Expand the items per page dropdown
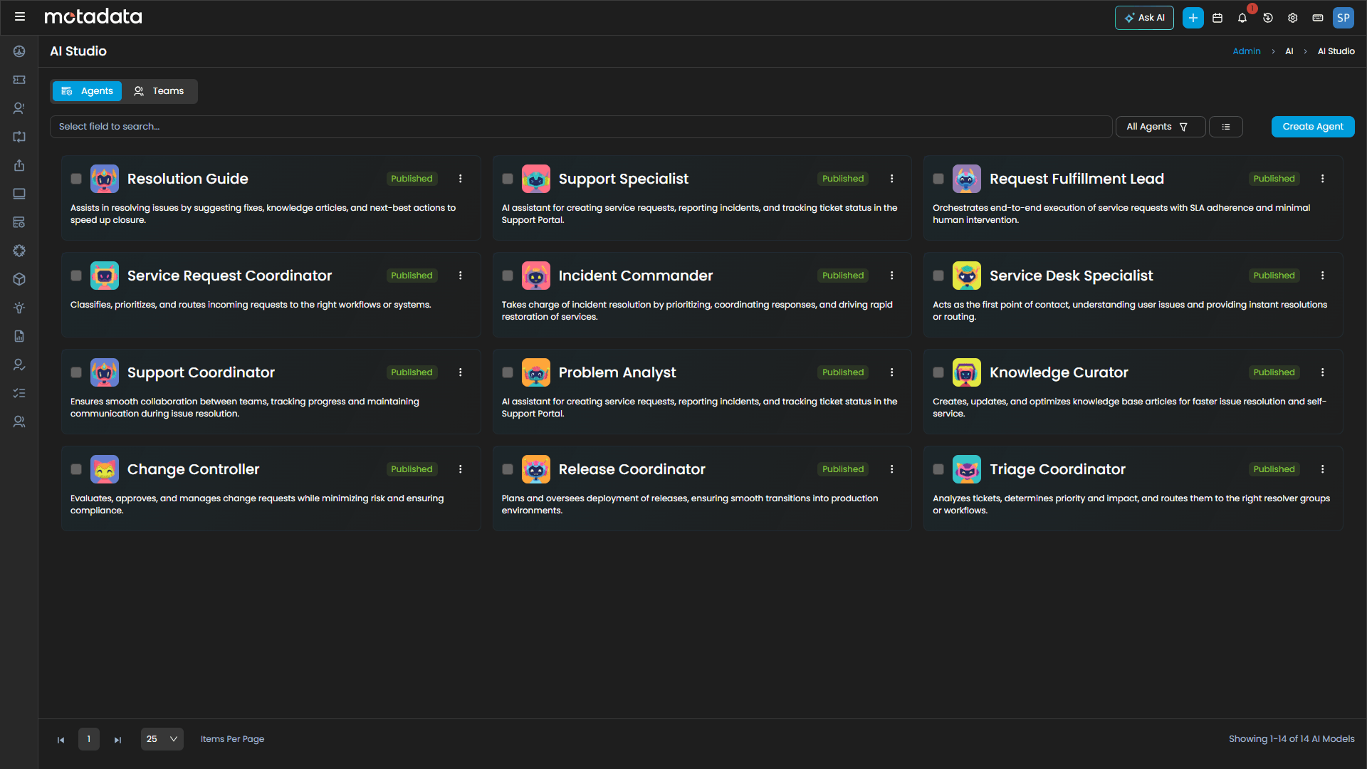This screenshot has width=1367, height=769. point(162,739)
